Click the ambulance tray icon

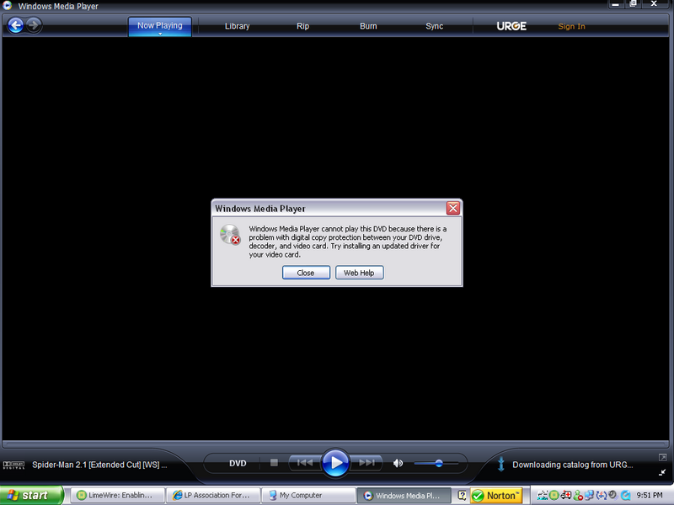coord(565,496)
